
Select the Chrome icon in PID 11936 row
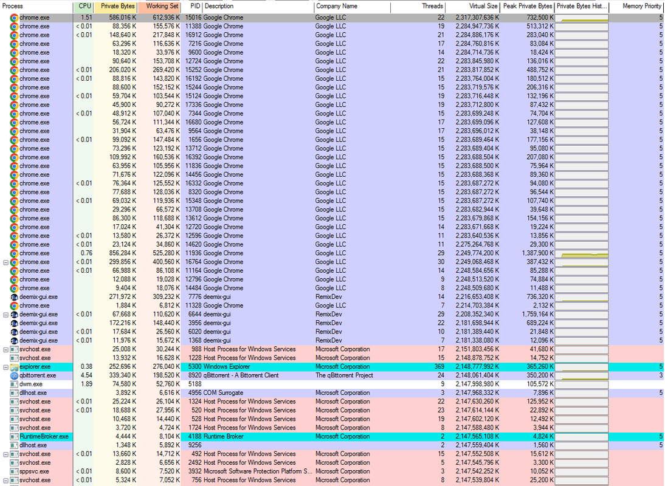14,253
